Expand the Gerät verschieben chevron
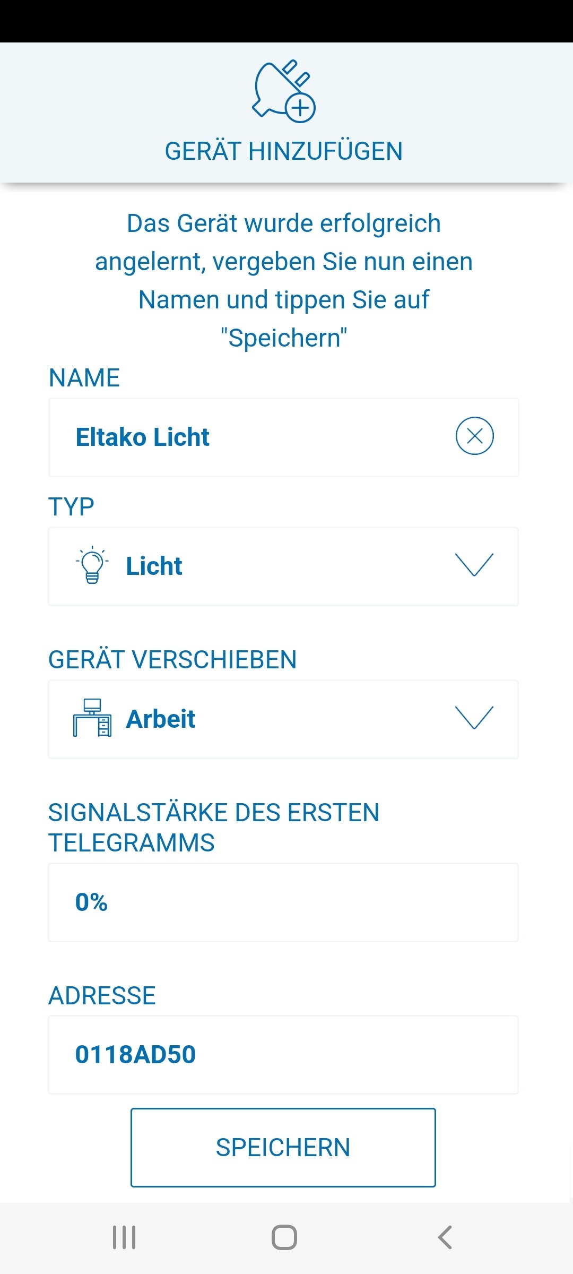573x1274 pixels. pyautogui.click(x=474, y=718)
